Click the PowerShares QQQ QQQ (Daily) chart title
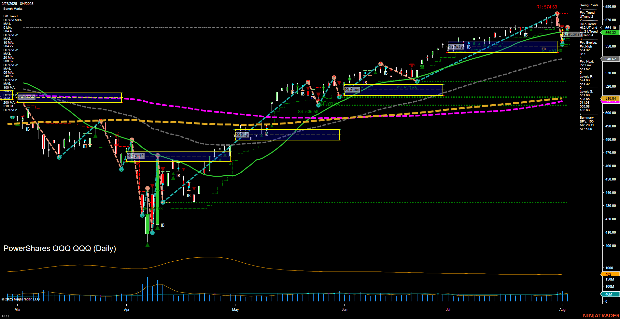Viewport: 620px width, 319px height. coord(60,248)
